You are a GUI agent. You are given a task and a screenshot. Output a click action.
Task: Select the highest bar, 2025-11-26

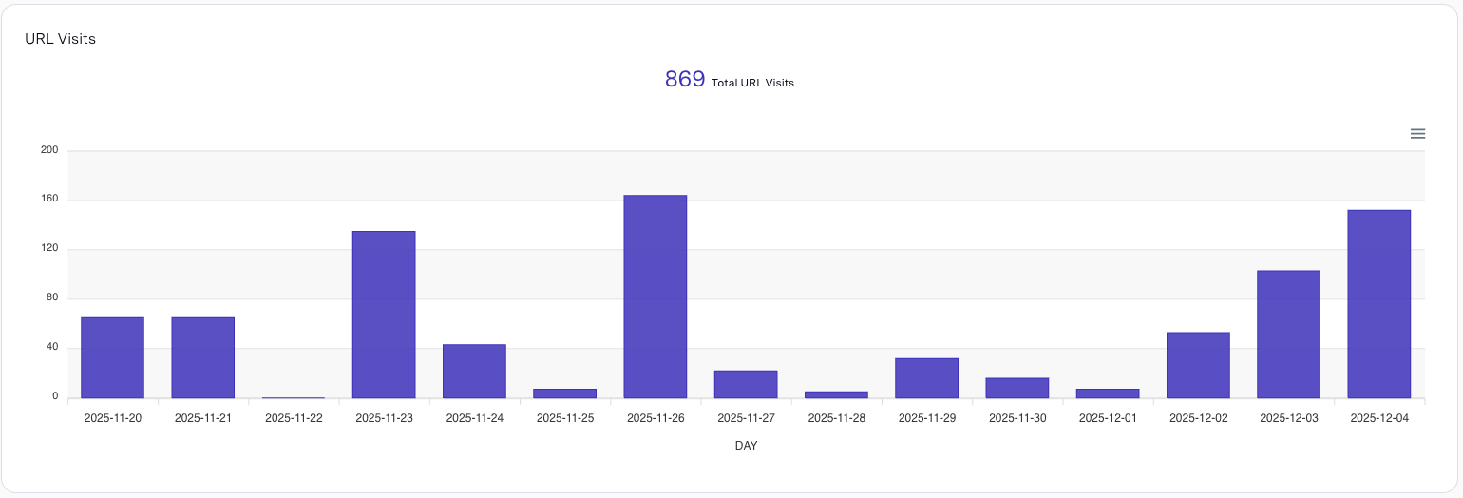click(x=655, y=297)
